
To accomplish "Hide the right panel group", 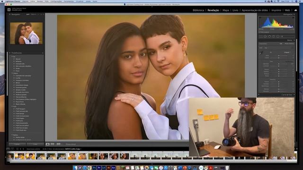I will (x=298, y=79).
